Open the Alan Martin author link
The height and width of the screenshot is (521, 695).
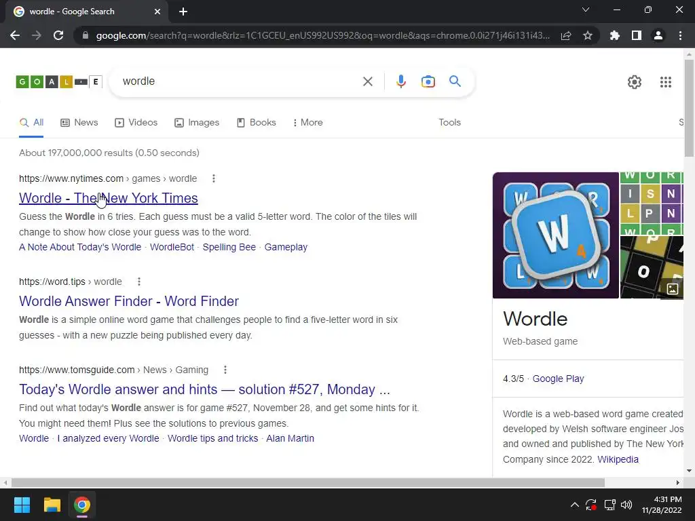tap(290, 439)
